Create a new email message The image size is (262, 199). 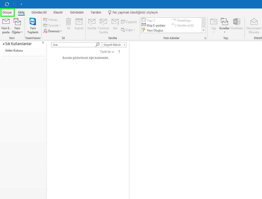point(6,25)
